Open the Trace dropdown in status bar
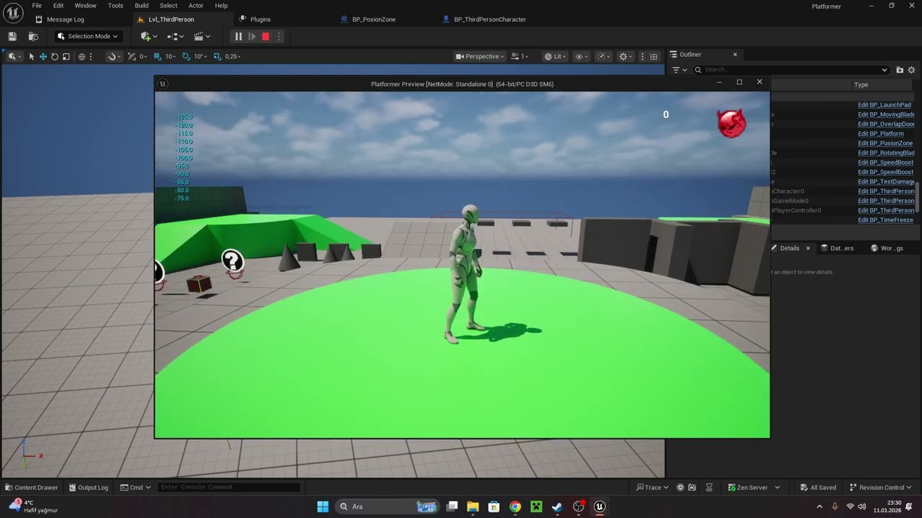This screenshot has width=922, height=518. click(x=652, y=487)
